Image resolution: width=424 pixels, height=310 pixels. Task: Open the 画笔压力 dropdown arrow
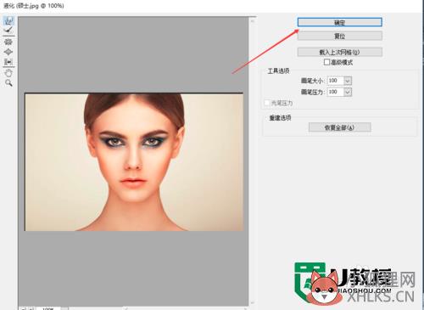pyautogui.click(x=348, y=92)
